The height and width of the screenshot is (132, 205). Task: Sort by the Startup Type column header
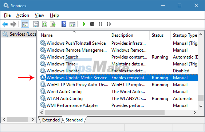pos(185,35)
